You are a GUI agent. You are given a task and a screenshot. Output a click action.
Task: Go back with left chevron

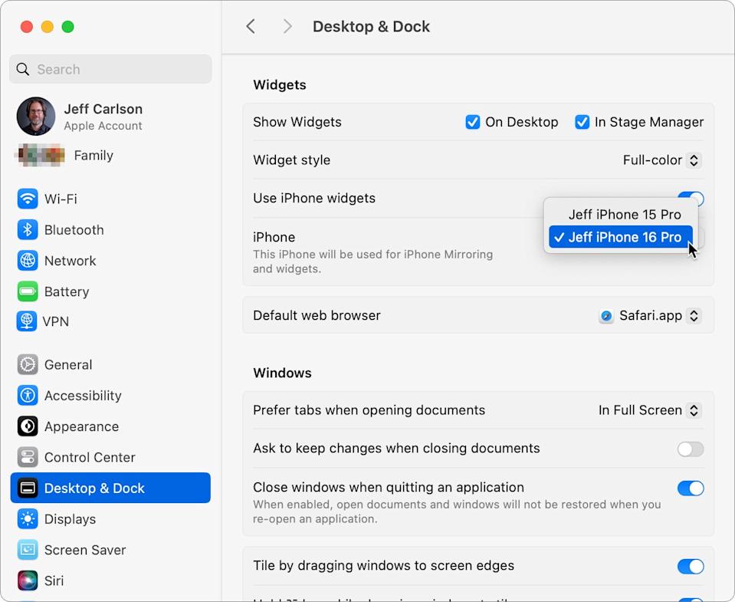tap(251, 26)
